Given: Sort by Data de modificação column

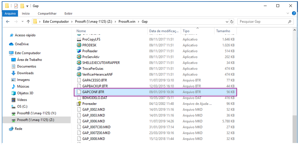Looking at the screenshot, I should point(165,31).
